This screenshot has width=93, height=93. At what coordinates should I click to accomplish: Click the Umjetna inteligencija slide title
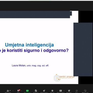(30, 45)
